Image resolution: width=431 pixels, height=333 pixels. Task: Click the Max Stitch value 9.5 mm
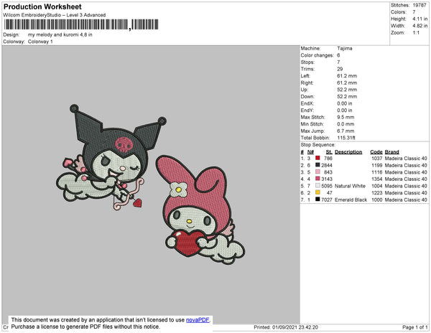click(346, 117)
